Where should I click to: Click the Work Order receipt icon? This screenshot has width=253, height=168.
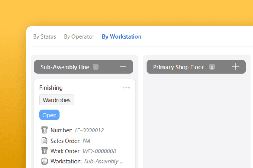(x=44, y=151)
